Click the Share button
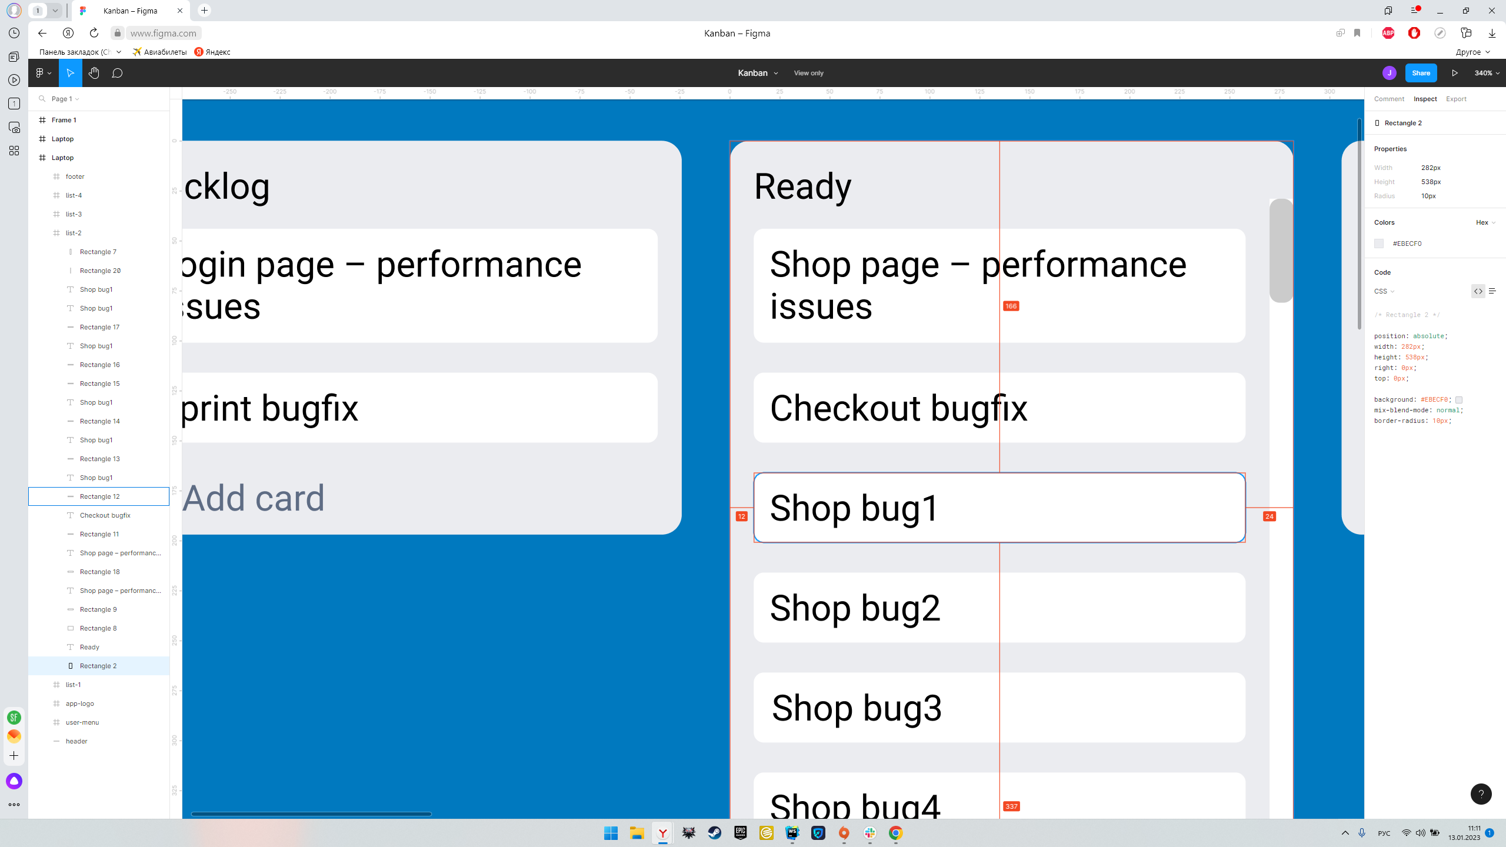The image size is (1506, 847). [x=1421, y=73]
